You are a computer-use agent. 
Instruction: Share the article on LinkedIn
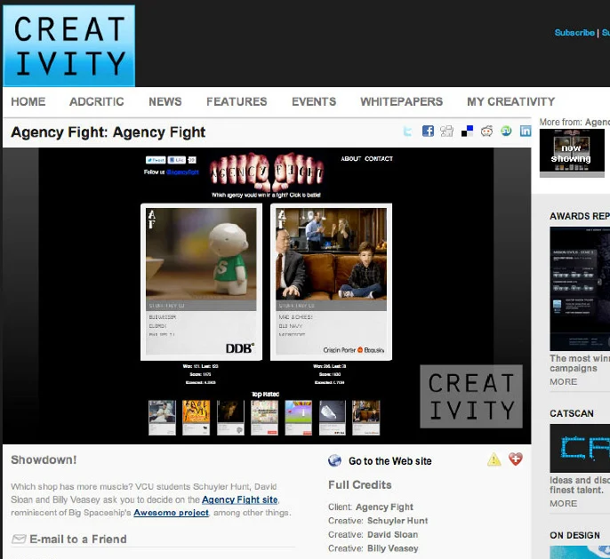(526, 131)
